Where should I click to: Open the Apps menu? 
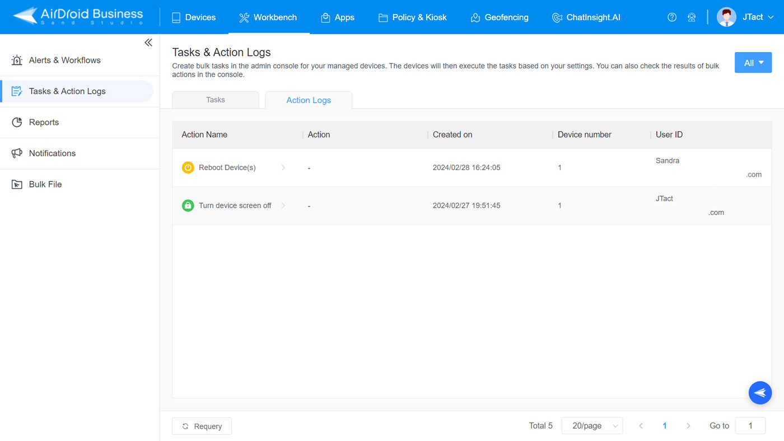point(337,17)
